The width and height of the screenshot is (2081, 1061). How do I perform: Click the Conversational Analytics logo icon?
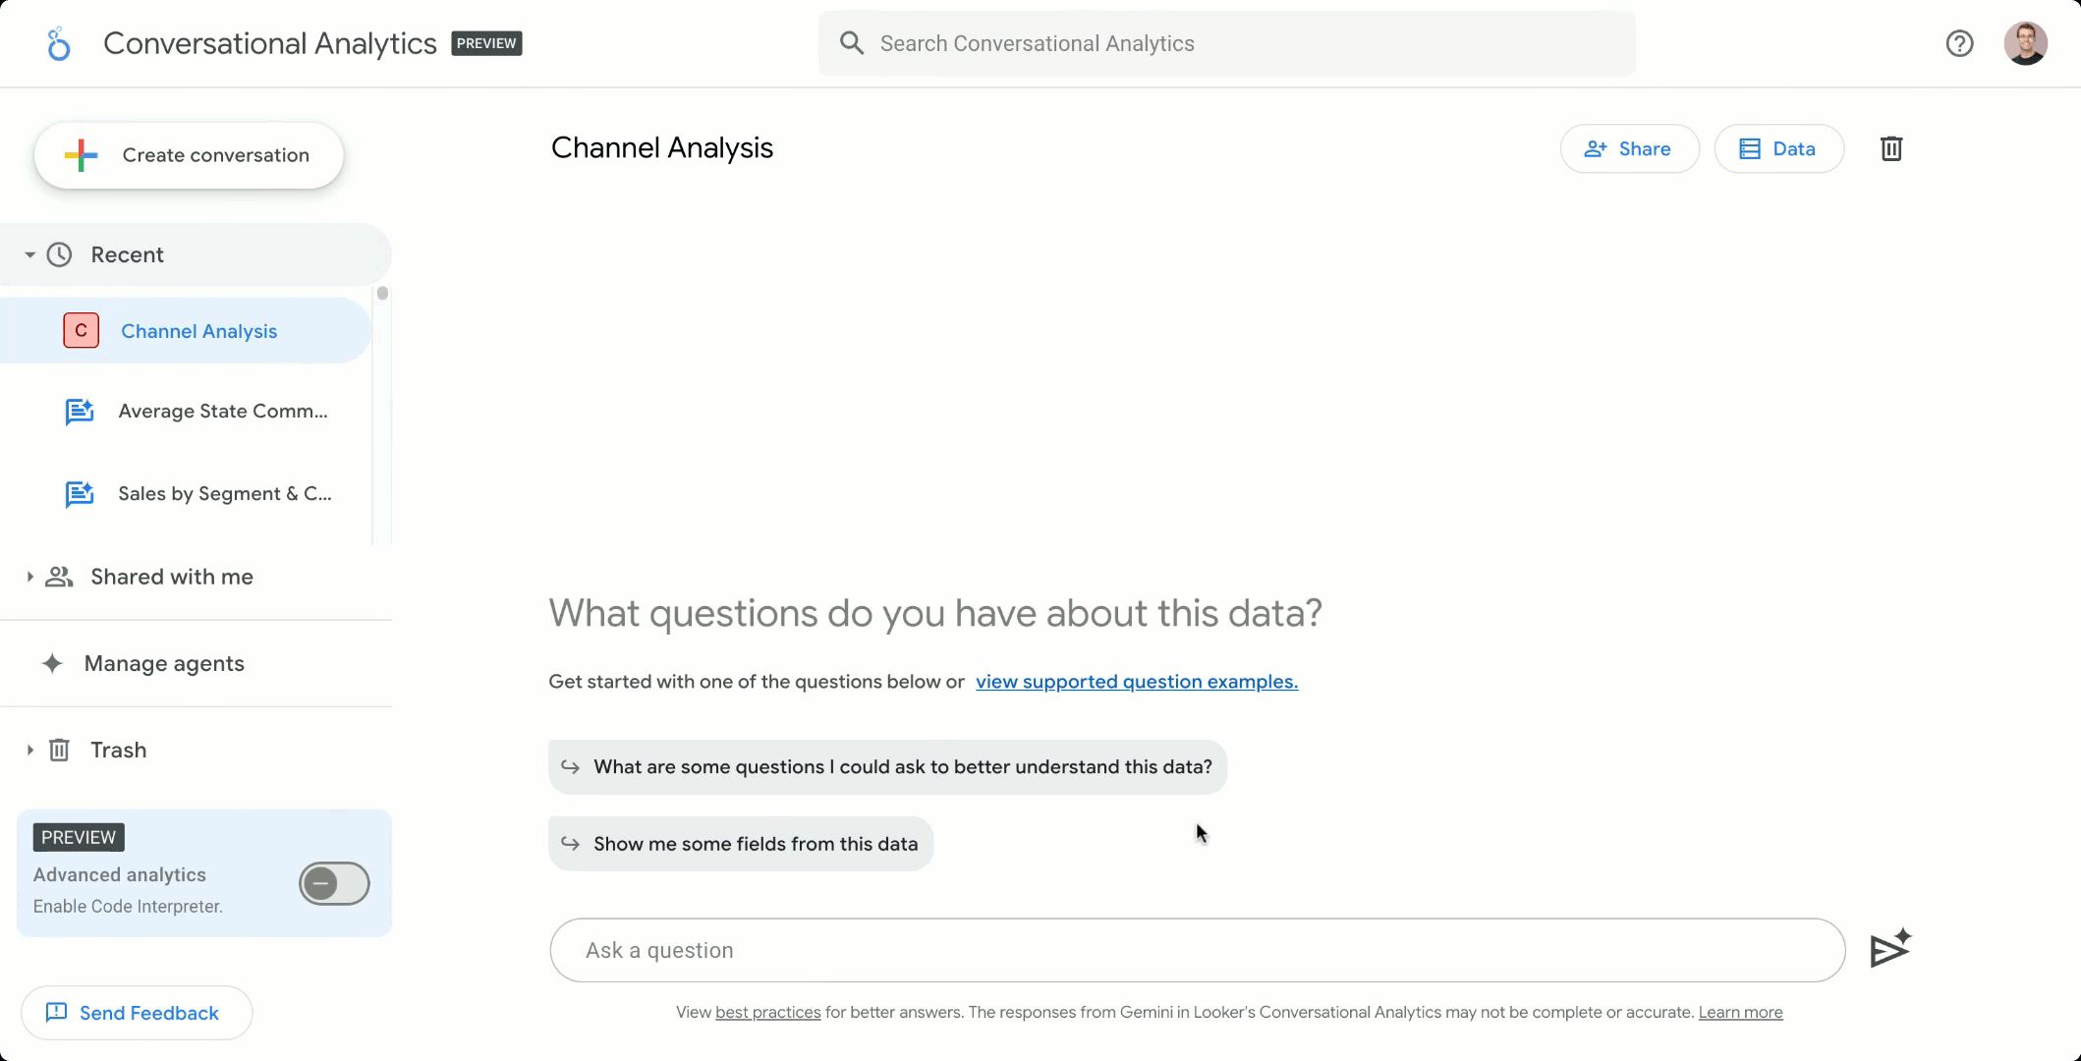click(x=59, y=43)
